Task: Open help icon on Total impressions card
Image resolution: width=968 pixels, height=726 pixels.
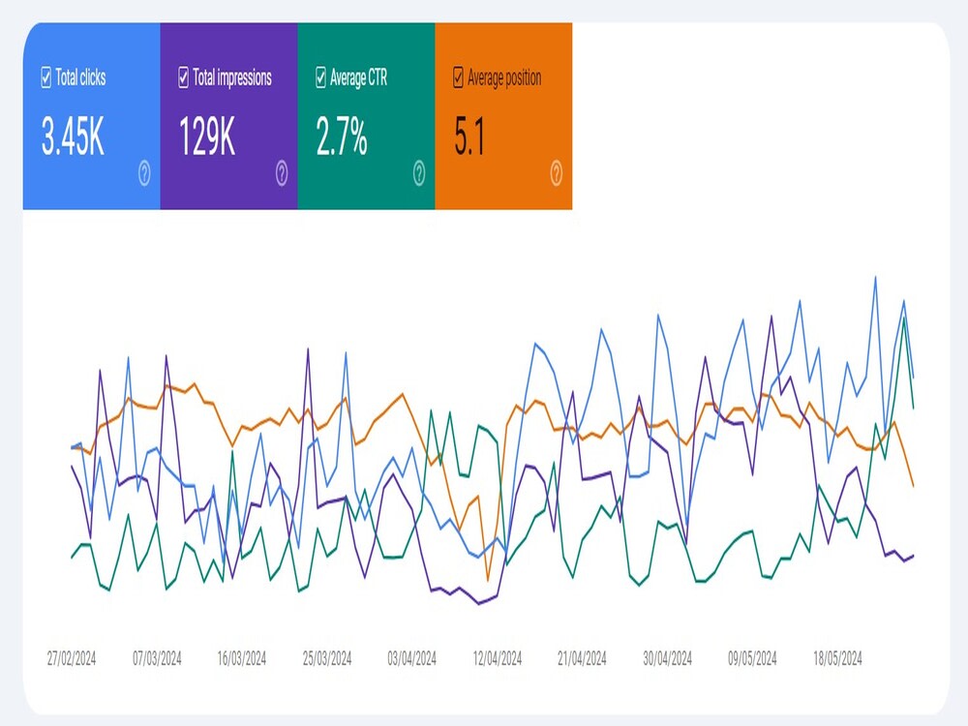Action: [282, 173]
